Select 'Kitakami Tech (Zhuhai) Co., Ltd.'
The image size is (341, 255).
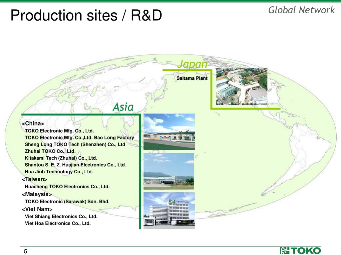[x=61, y=158]
